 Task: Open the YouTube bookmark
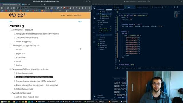9,11
